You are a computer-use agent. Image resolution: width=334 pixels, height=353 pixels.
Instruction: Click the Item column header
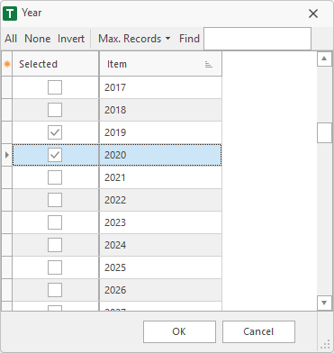click(160, 64)
